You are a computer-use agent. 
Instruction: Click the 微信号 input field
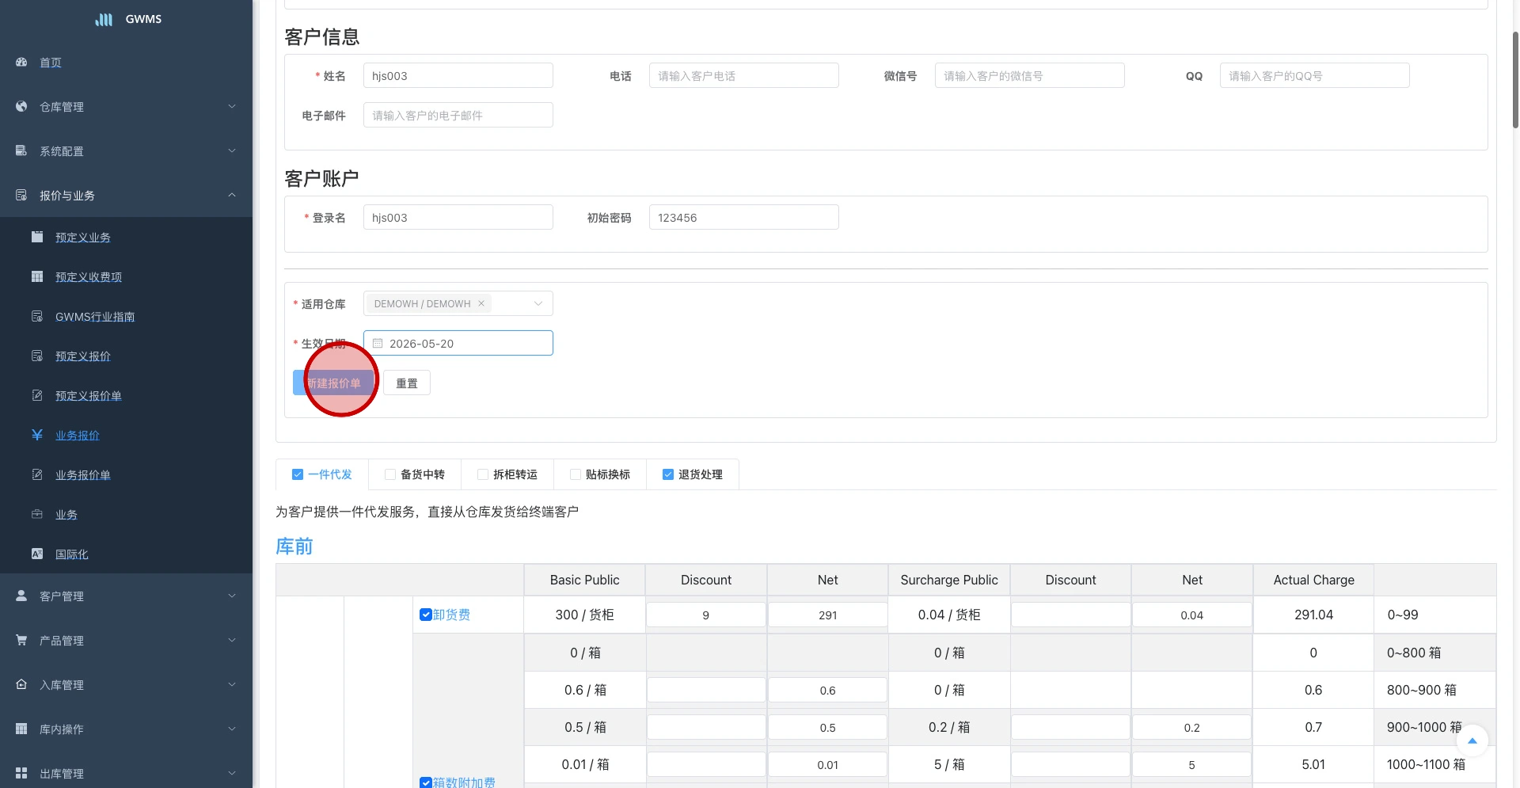[1030, 75]
